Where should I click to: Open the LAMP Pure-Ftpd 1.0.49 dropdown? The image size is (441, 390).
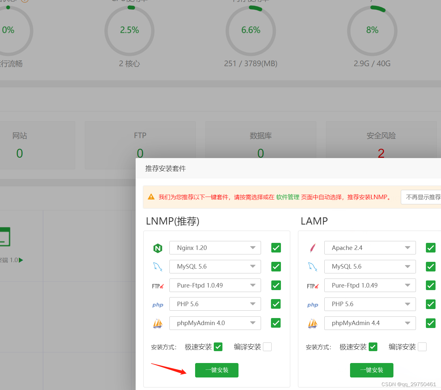pos(370,285)
